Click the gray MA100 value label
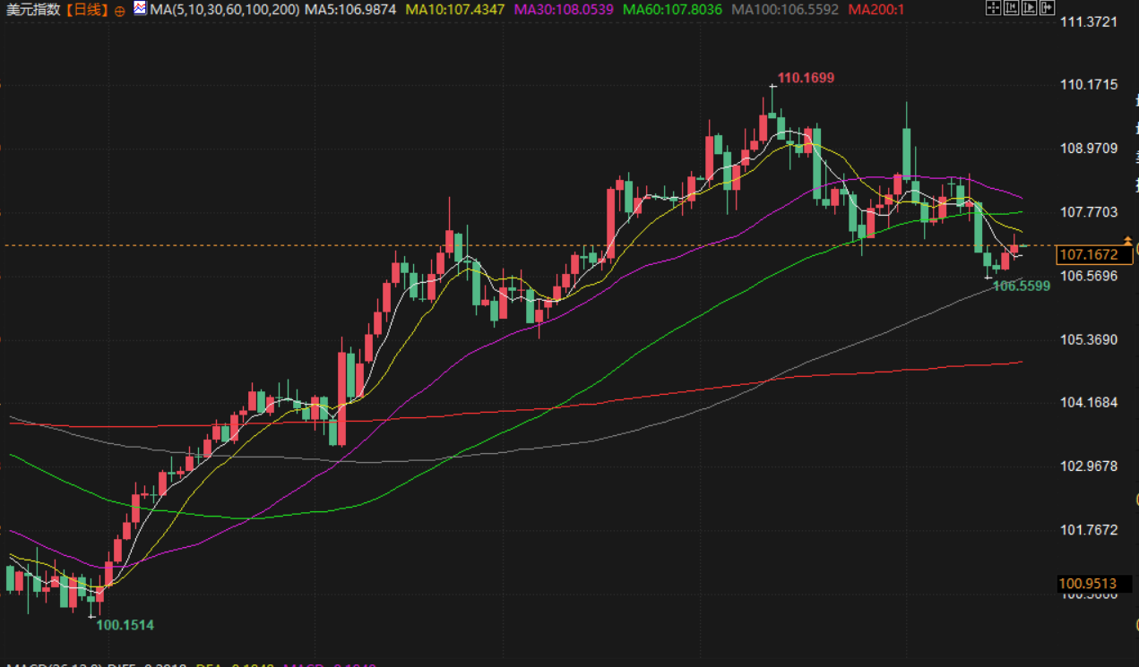Screen dimensions: 1139x667 pyautogui.click(x=785, y=10)
